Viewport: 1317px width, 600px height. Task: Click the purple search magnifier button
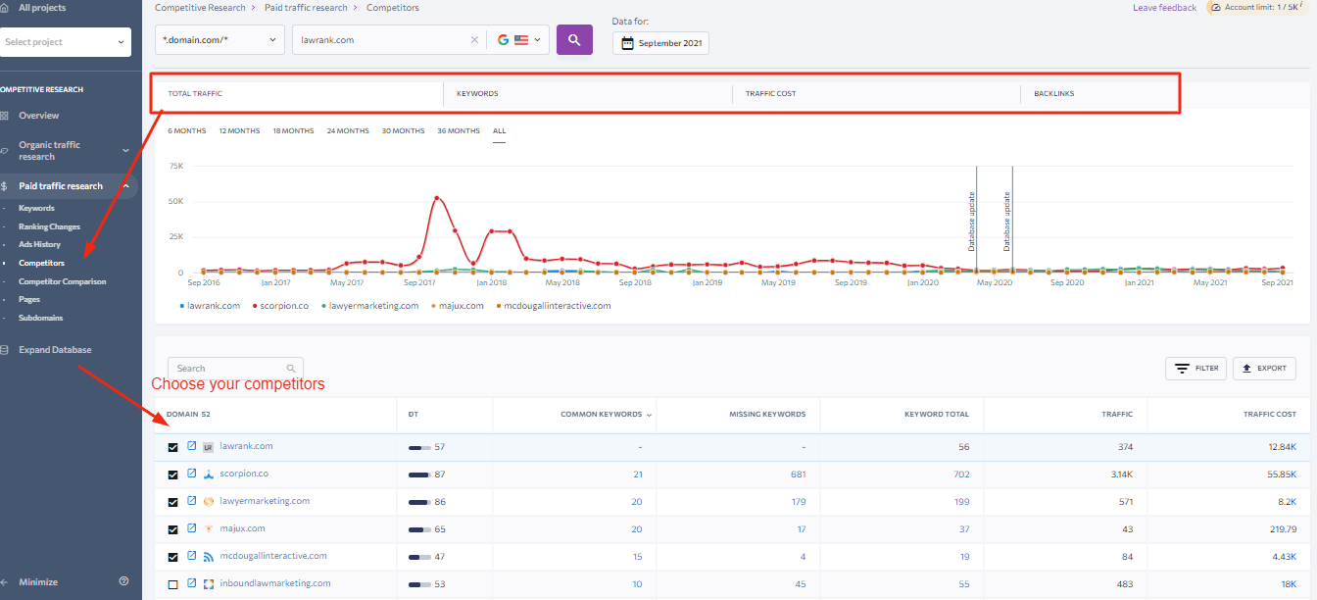click(x=574, y=40)
